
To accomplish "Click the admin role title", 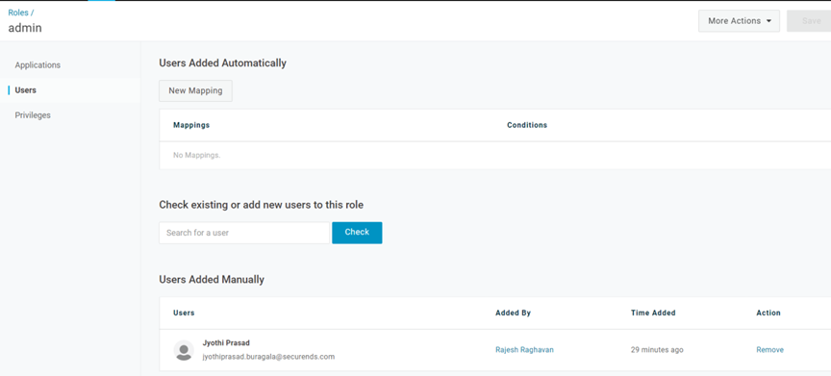I will (25, 28).
